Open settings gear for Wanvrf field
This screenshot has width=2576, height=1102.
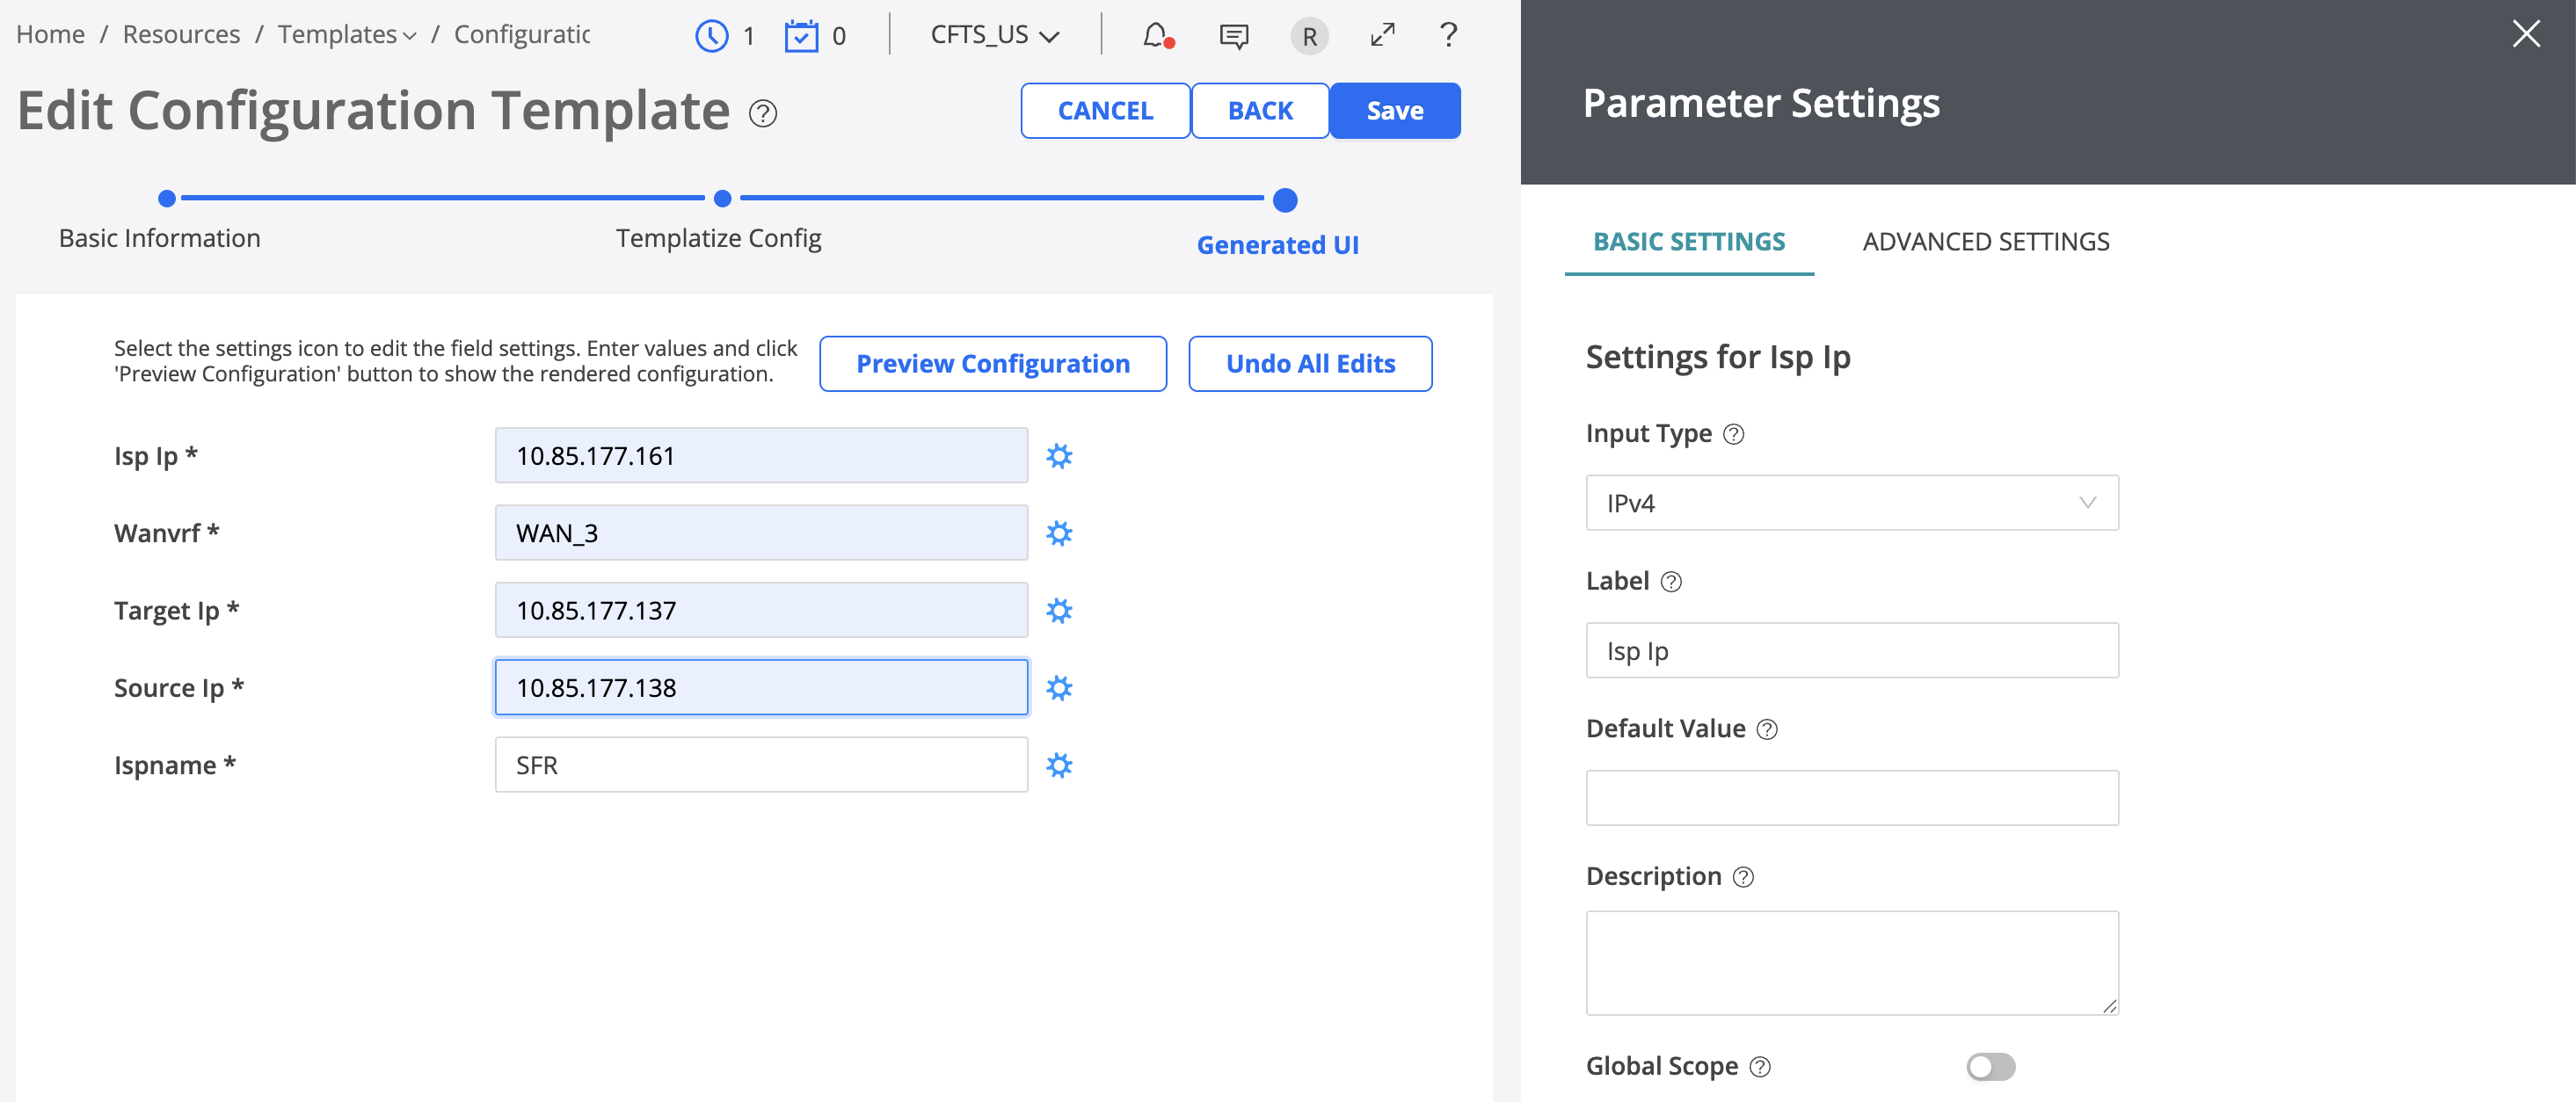[x=1059, y=533]
